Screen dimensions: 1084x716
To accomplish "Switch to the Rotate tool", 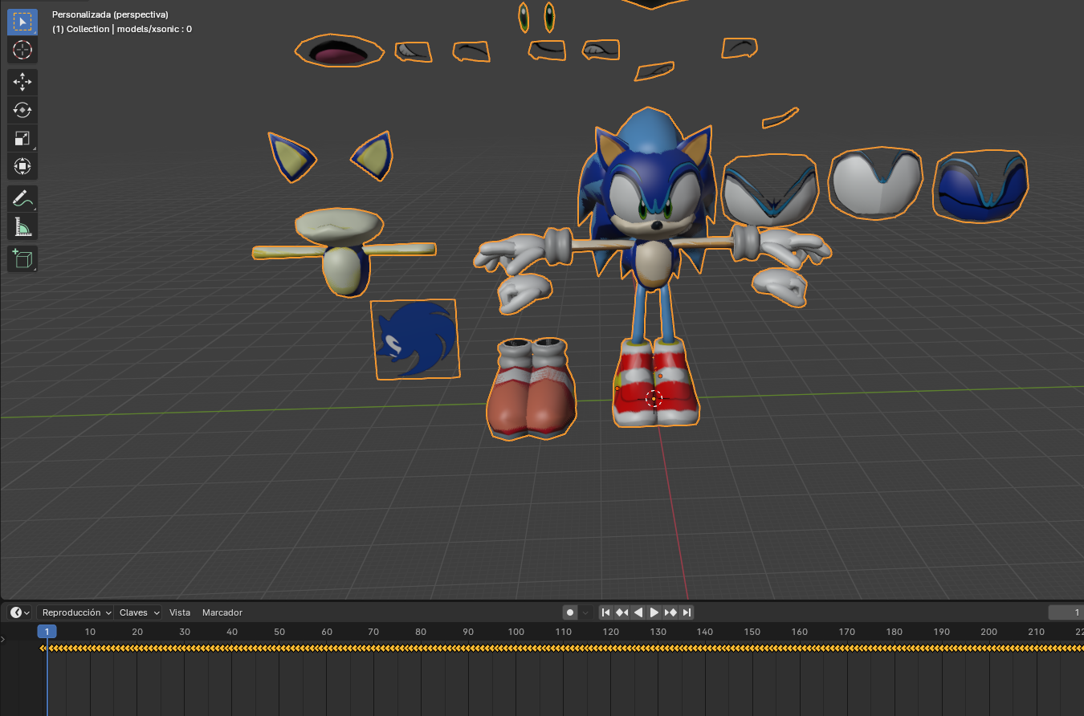I will tap(22, 110).
